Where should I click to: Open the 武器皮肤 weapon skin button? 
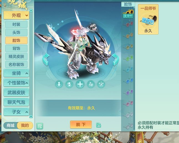(16, 93)
